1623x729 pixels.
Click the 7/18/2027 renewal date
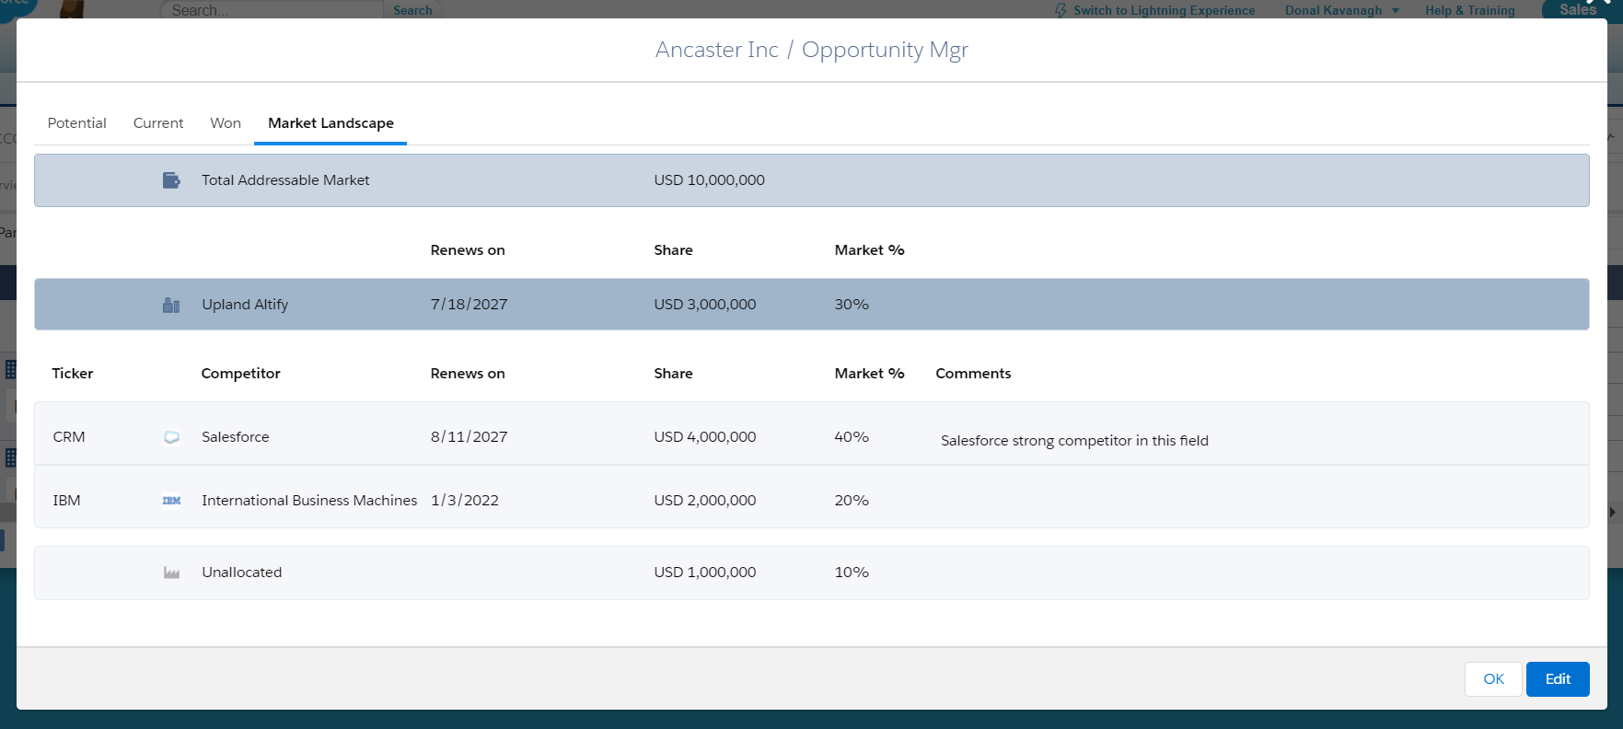click(x=469, y=305)
